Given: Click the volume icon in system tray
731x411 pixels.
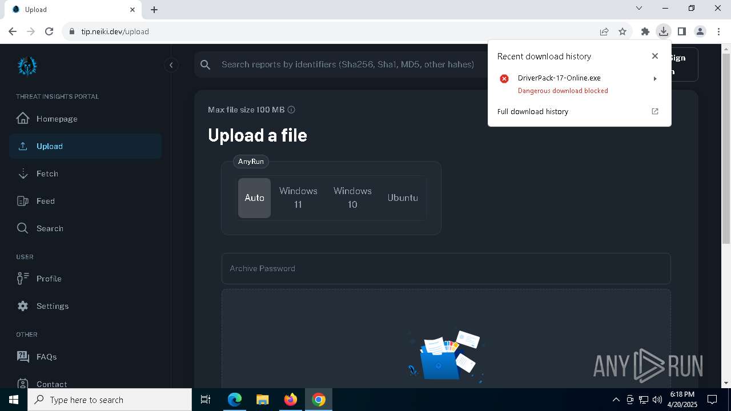Looking at the screenshot, I should pos(657,400).
